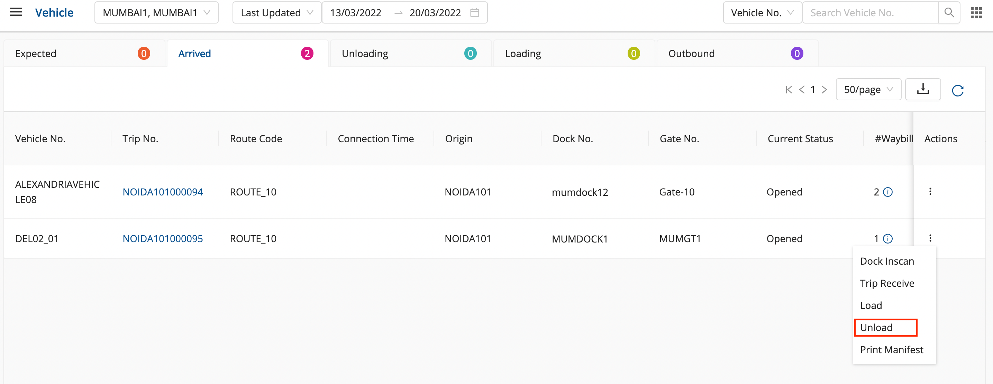Screen dimensions: 993x384
Task: Open the apps grid icon
Action: click(x=976, y=13)
